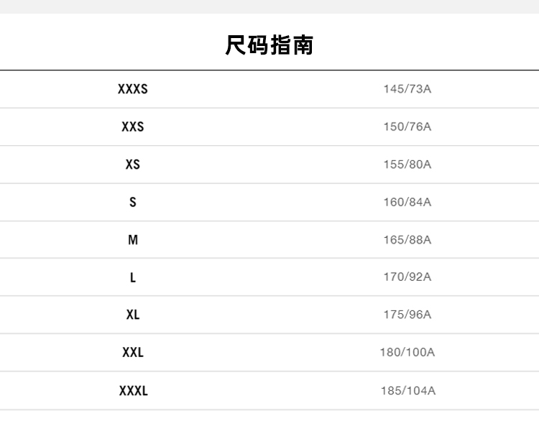Image resolution: width=539 pixels, height=421 pixels.
Task: Click the 尺码指南 heading
Action: (269, 46)
